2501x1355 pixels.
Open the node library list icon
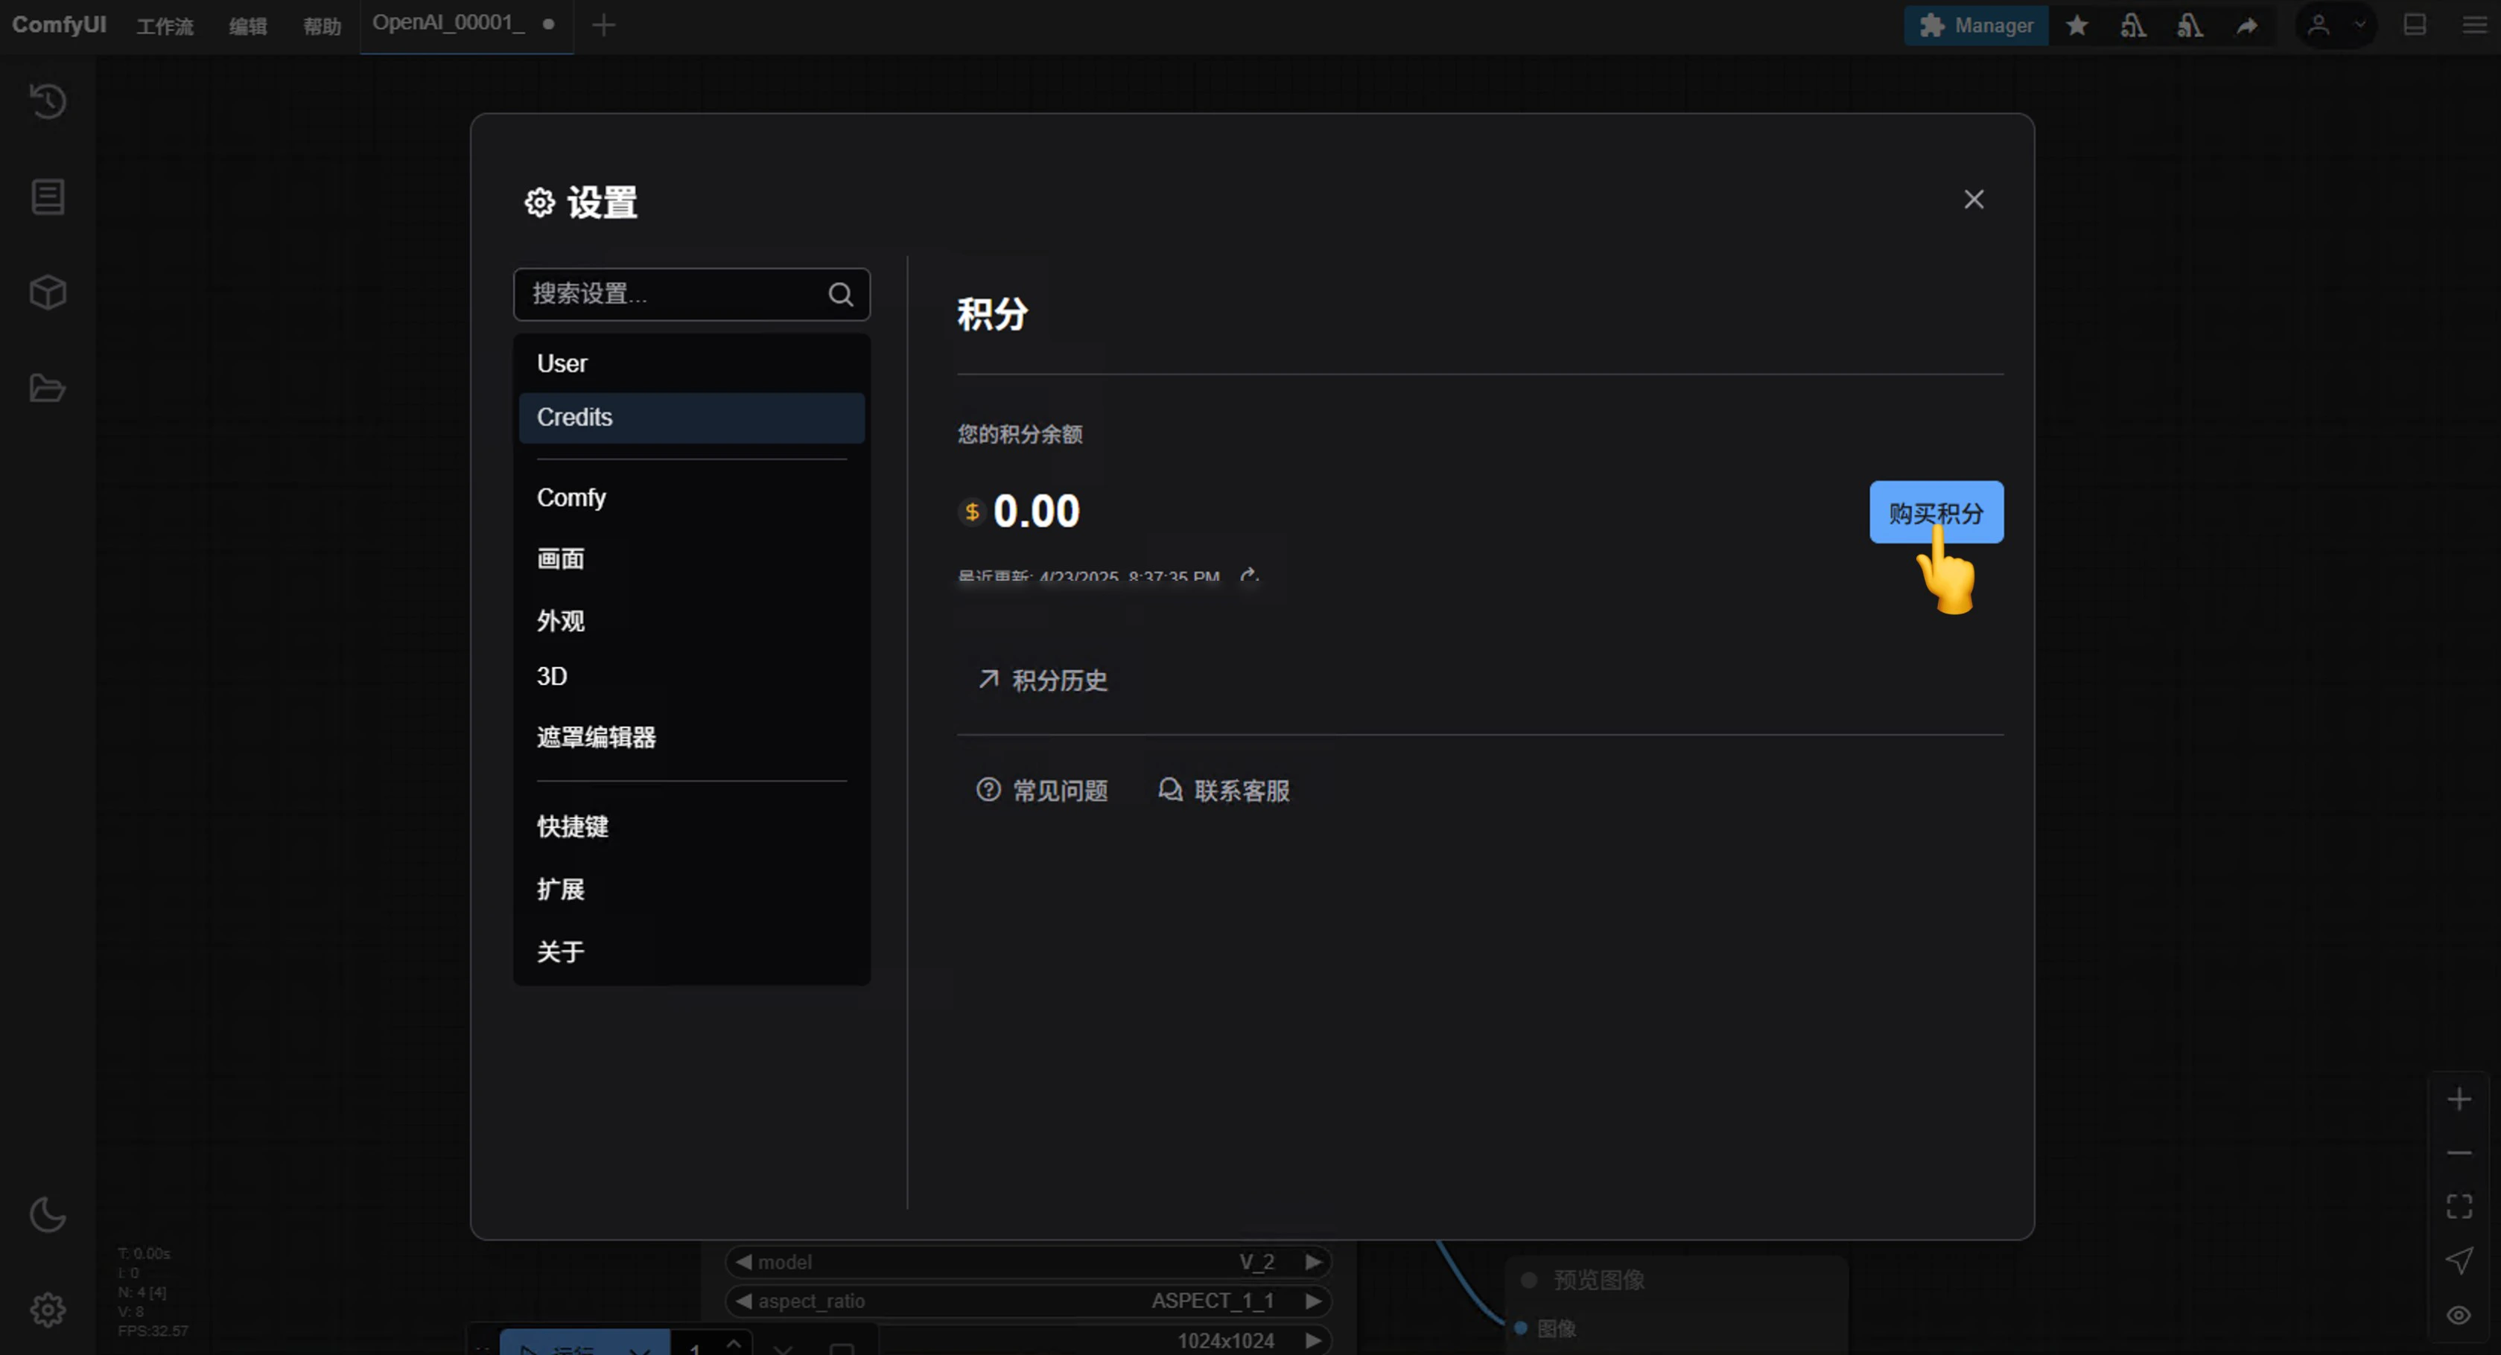point(48,197)
